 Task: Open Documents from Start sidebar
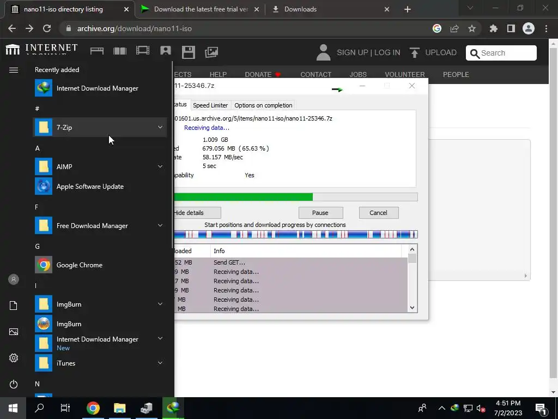[14, 306]
